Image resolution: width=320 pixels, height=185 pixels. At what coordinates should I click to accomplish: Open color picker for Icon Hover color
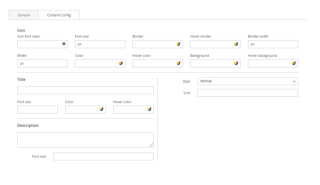pos(178,63)
